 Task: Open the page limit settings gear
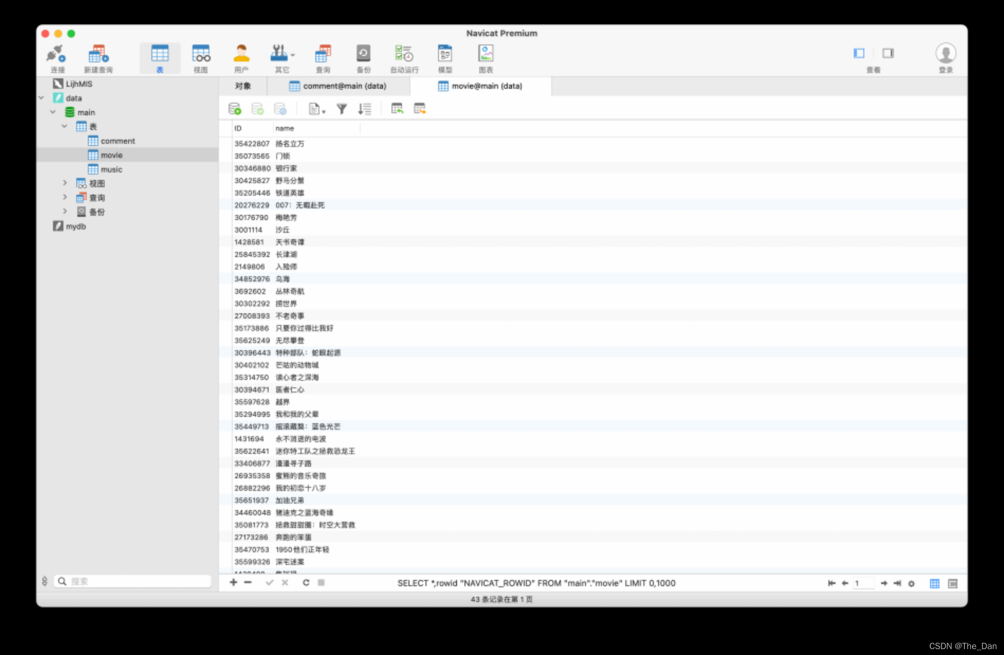pos(911,584)
